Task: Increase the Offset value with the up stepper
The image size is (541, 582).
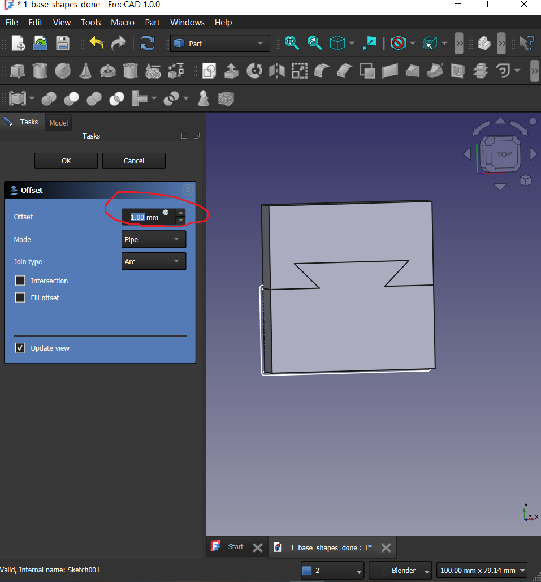Action: [x=180, y=213]
